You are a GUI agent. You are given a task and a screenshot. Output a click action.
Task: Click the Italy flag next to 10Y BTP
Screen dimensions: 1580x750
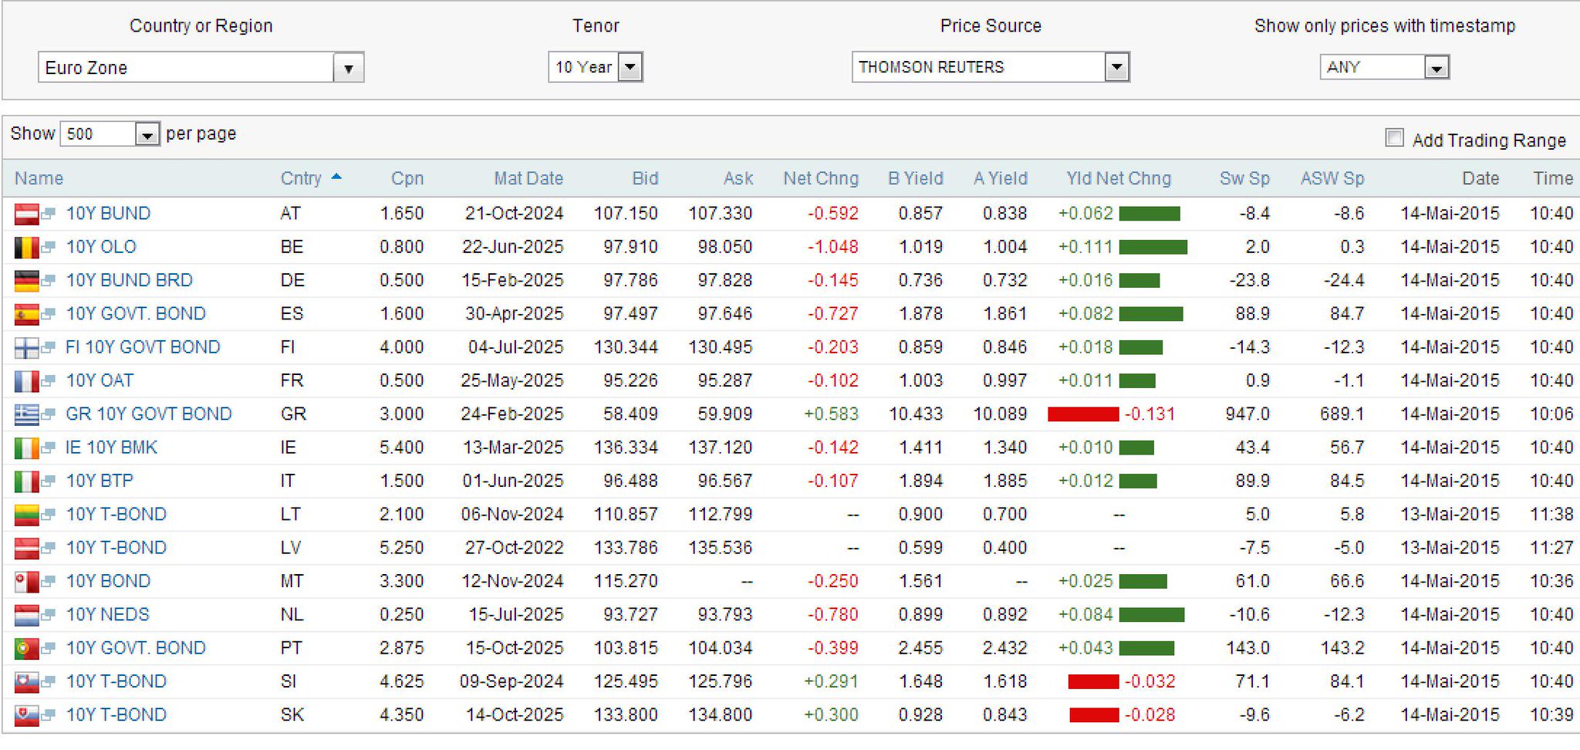[x=26, y=481]
